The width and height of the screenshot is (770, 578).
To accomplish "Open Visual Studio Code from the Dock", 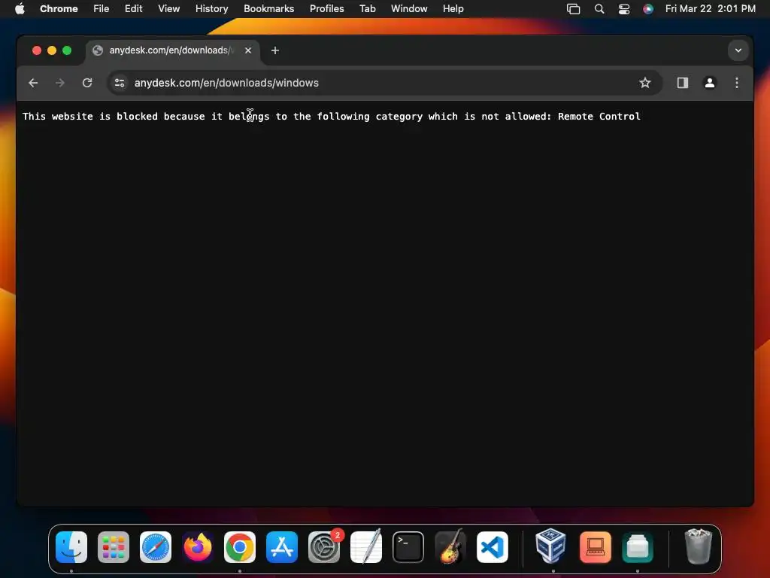I will click(x=493, y=547).
